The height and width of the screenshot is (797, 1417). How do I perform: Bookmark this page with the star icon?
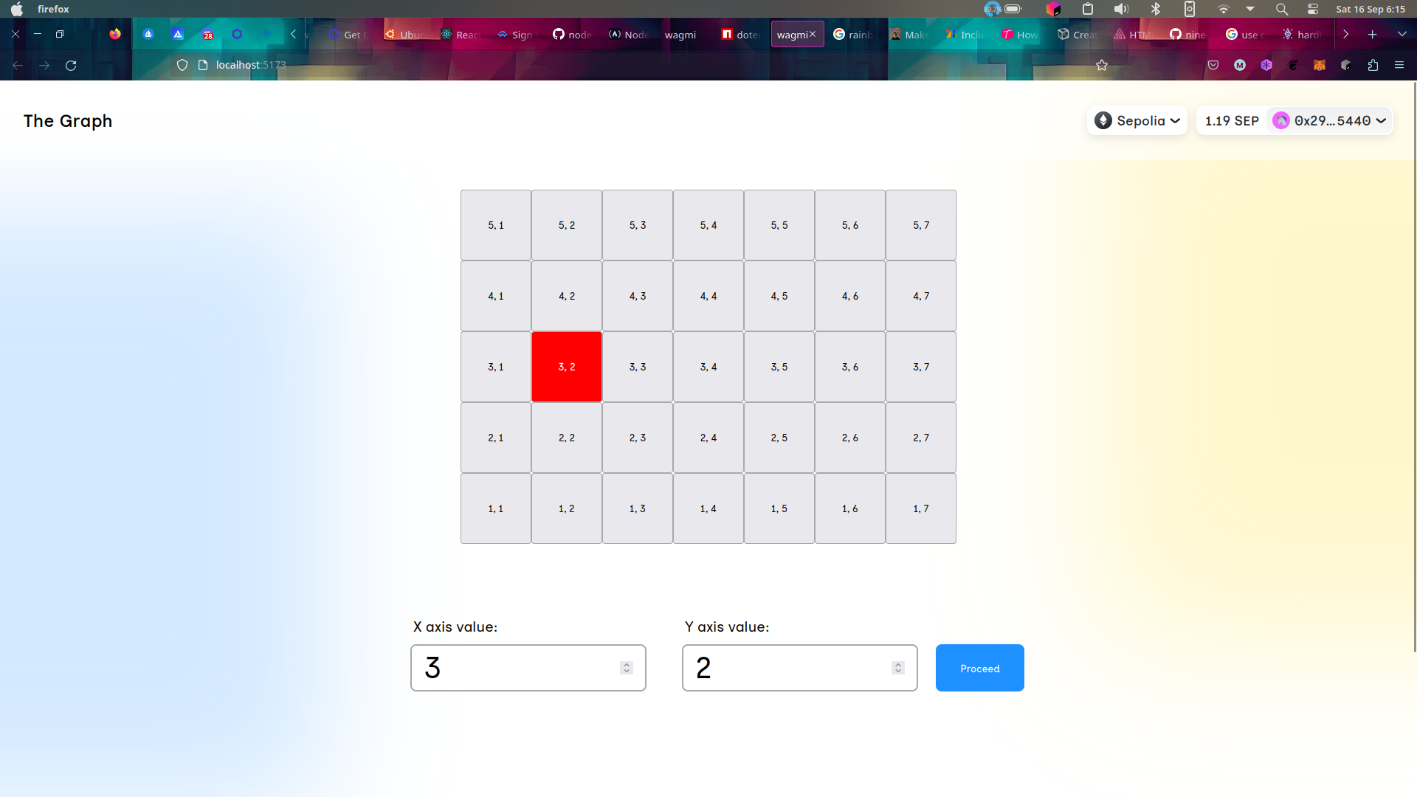click(1102, 65)
